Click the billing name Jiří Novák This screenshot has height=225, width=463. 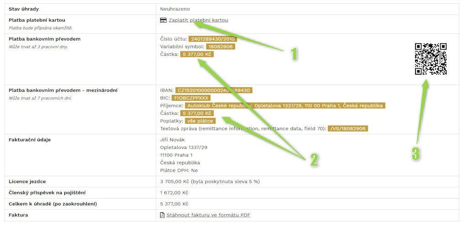point(173,139)
